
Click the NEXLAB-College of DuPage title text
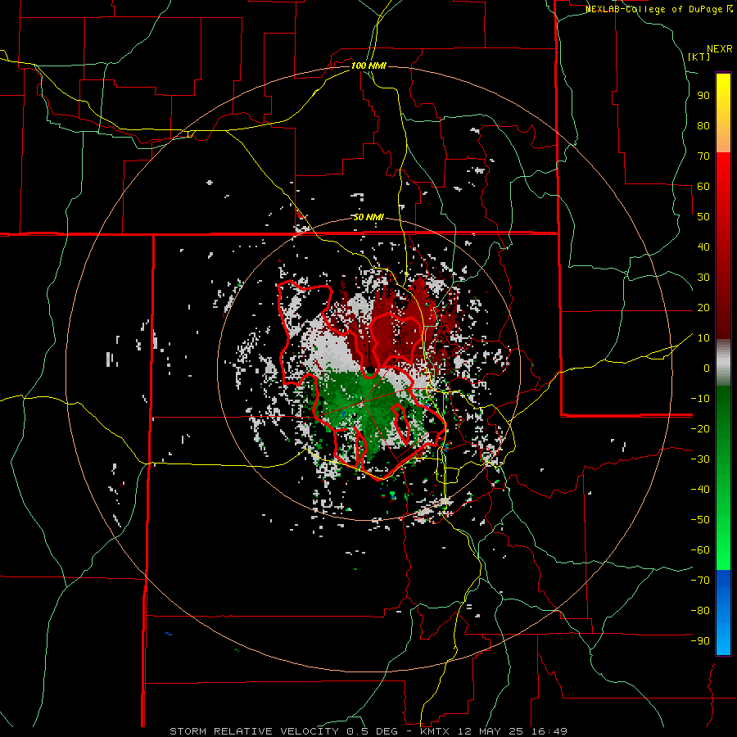point(653,9)
